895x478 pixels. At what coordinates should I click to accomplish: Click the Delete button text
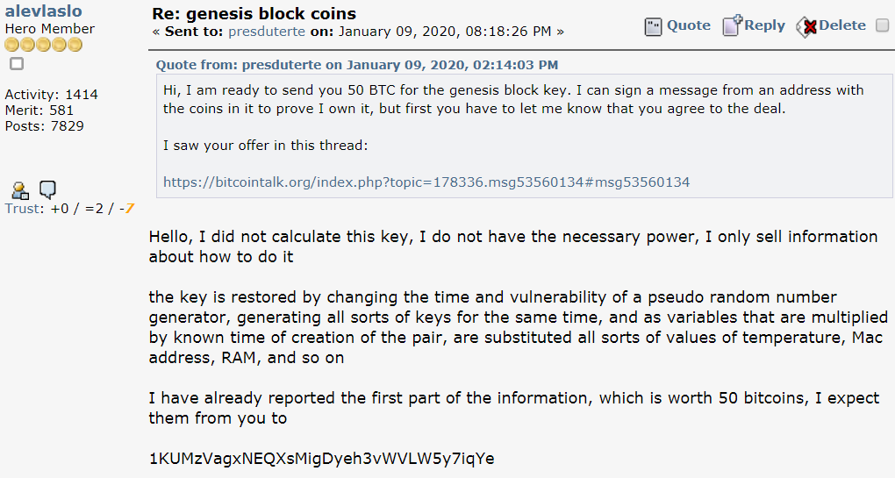point(842,25)
